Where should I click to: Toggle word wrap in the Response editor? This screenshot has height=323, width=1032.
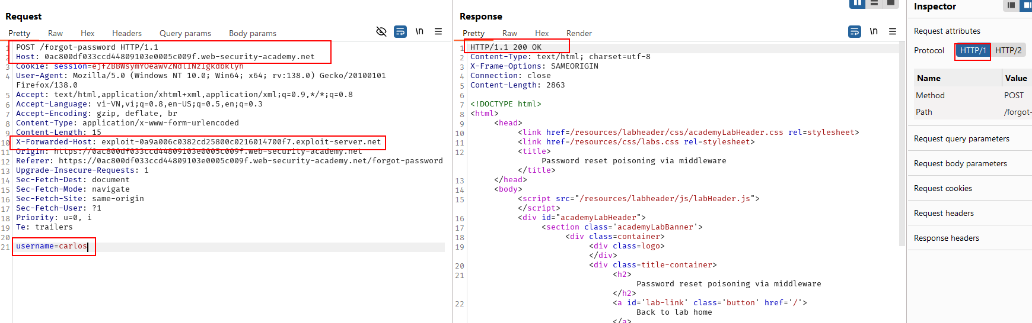point(855,31)
